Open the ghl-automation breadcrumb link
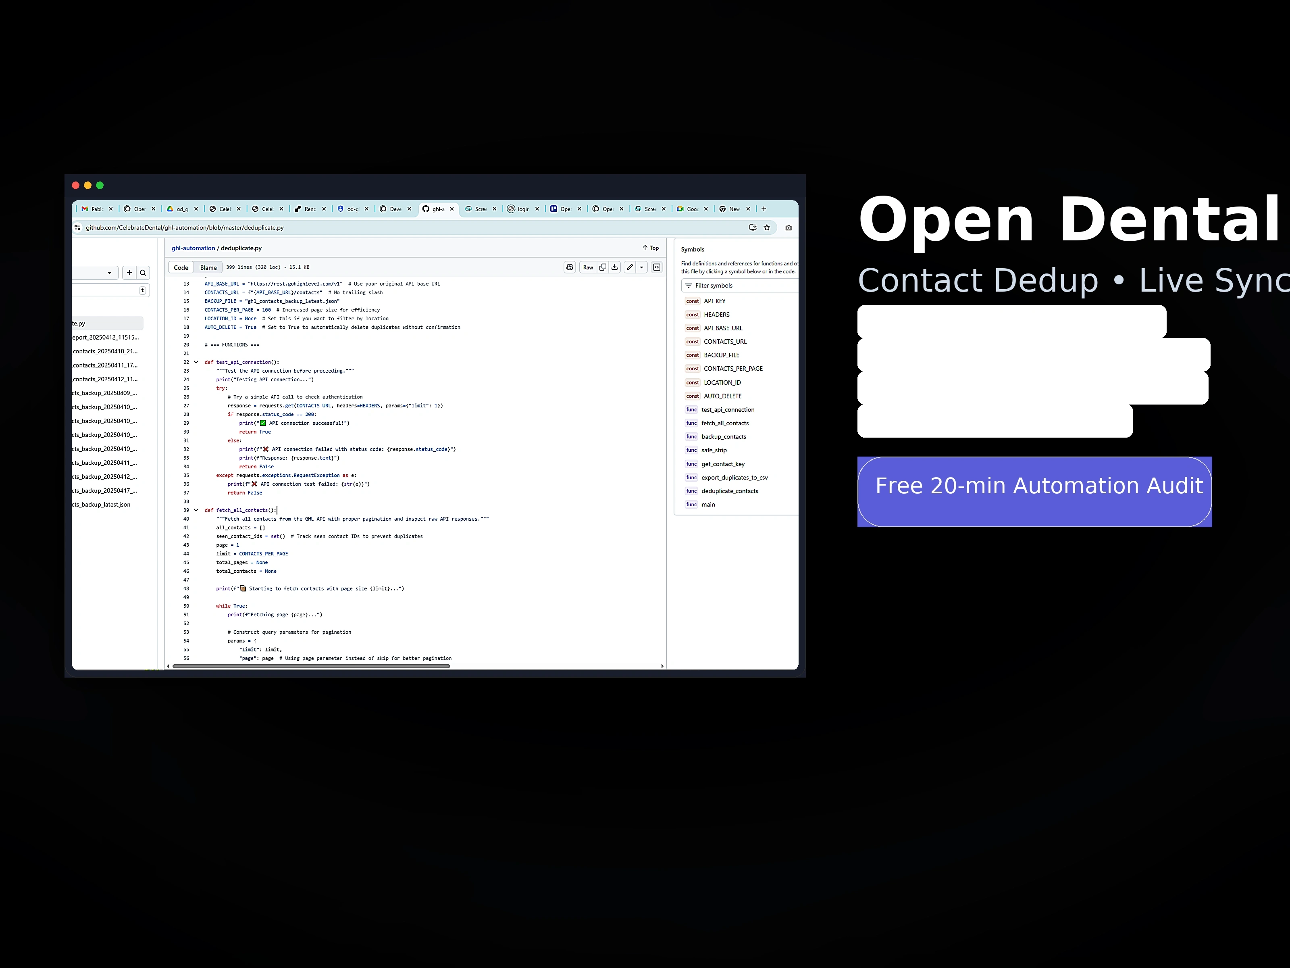This screenshot has height=968, width=1290. 193,248
